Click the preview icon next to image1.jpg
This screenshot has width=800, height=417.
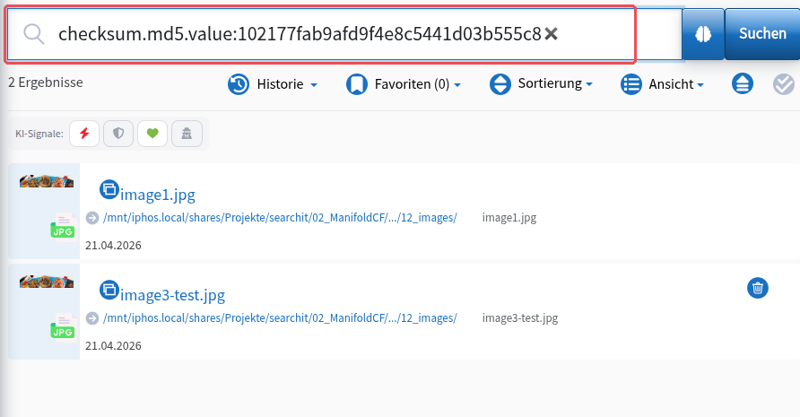[109, 189]
